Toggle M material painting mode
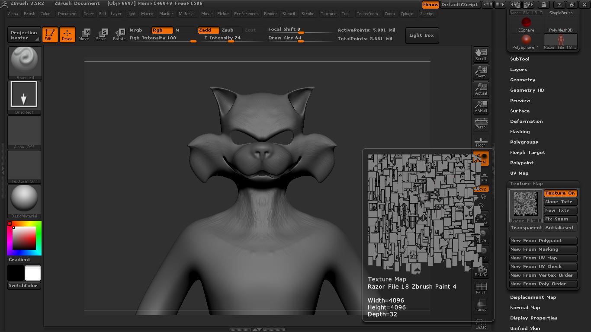 tap(185, 30)
